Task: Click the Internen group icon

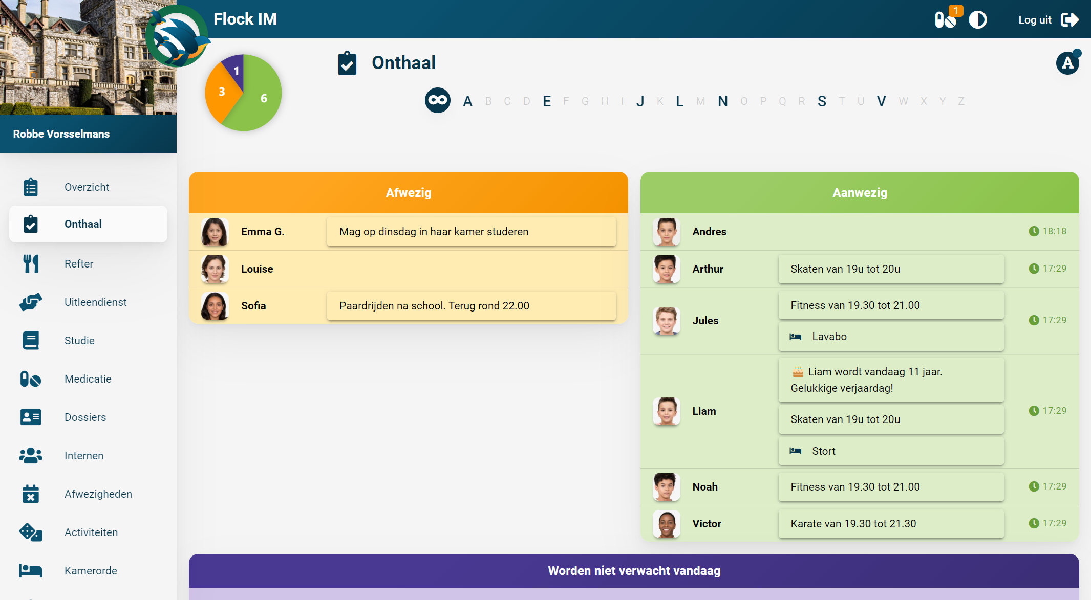Action: coord(31,456)
